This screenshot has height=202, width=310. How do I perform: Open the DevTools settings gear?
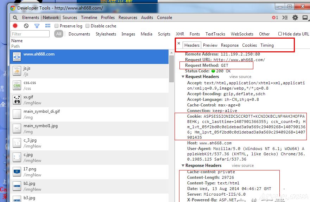coord(295,18)
